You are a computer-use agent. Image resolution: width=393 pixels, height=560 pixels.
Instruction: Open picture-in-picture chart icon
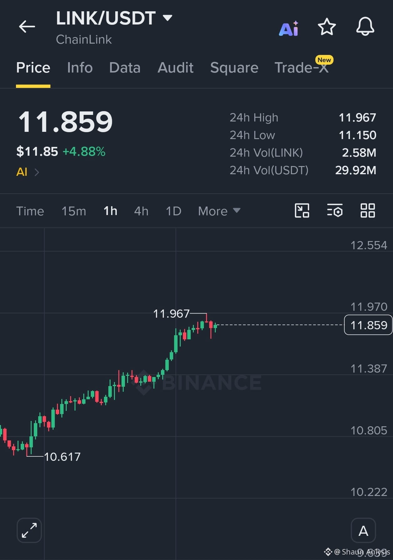coord(302,210)
